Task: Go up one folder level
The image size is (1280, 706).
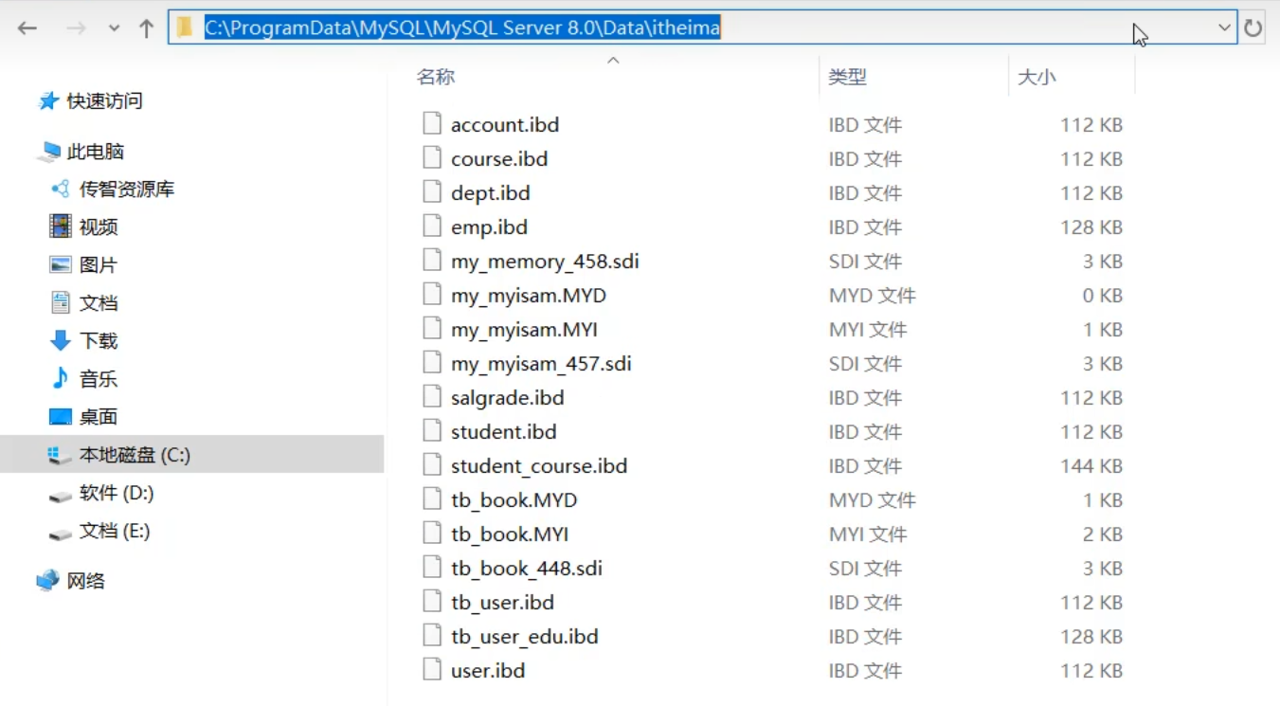Action: coord(146,28)
